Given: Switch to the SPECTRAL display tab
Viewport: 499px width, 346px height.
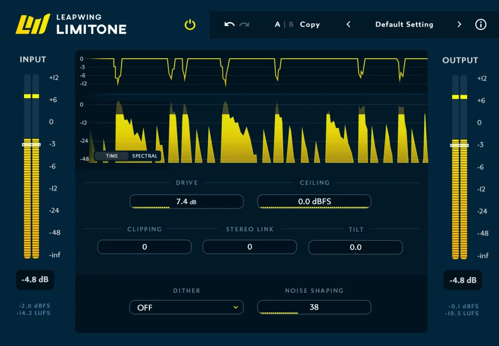Looking at the screenshot, I should tap(145, 156).
